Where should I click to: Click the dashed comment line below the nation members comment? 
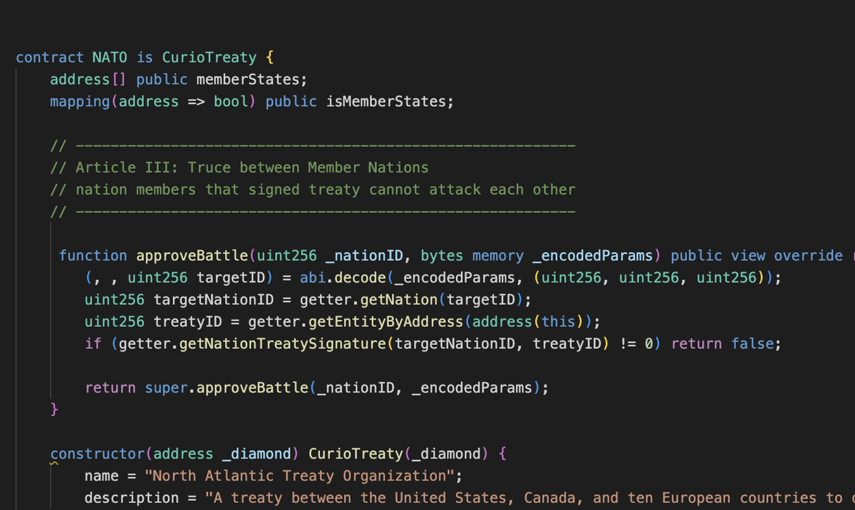click(x=312, y=212)
